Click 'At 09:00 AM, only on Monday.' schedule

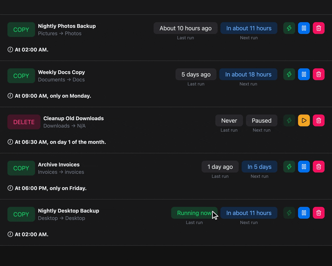53,96
